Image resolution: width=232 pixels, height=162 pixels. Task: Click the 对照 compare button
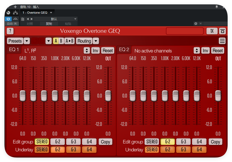[30, 24]
